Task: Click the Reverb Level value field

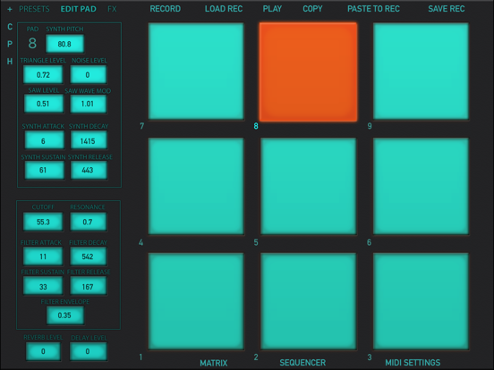Action: tap(43, 351)
